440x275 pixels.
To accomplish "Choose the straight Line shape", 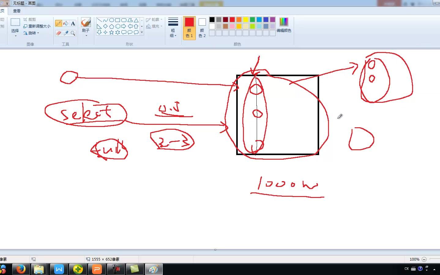I will pyautogui.click(x=99, y=20).
